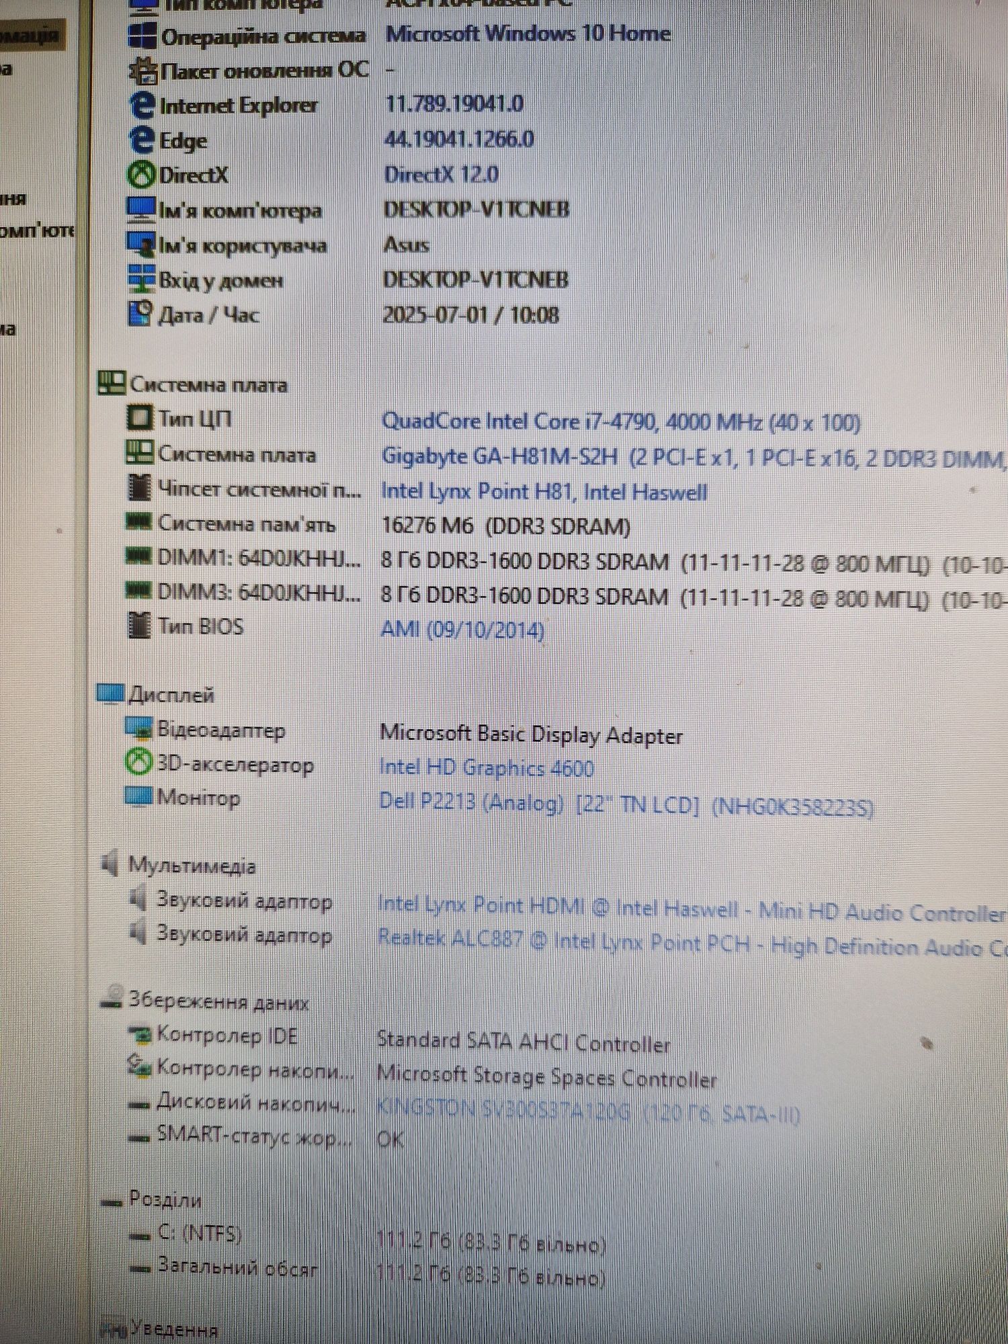
Task: Select the 16276 Мб (DDR3 SDRAM) value
Action: [x=505, y=526]
